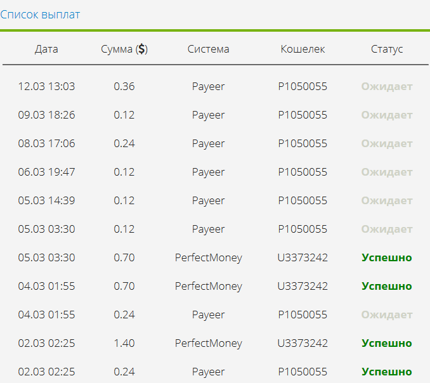Select amount 0.24 in the 08.03 17:06 row
Screen dimensions: 430x383
point(124,143)
